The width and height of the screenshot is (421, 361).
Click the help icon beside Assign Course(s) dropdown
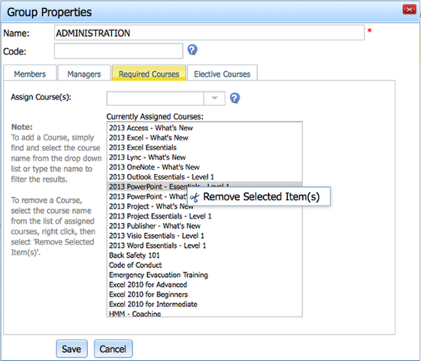tap(235, 98)
